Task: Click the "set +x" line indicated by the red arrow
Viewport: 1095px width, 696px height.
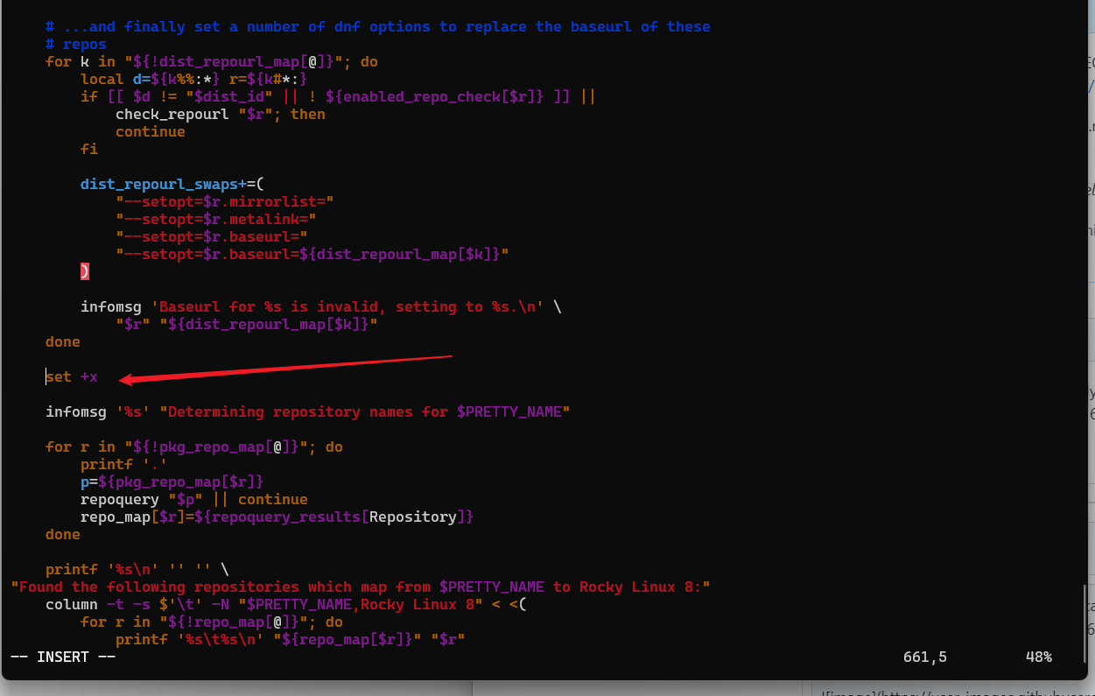Action: 71,376
